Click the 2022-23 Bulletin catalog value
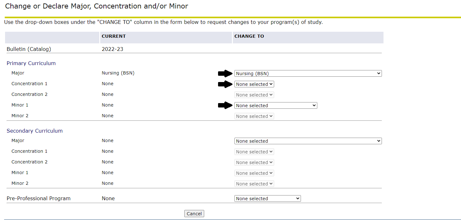 [x=112, y=49]
